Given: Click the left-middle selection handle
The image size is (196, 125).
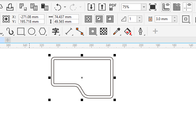Looking at the screenshot, I should [x=49, y=78].
